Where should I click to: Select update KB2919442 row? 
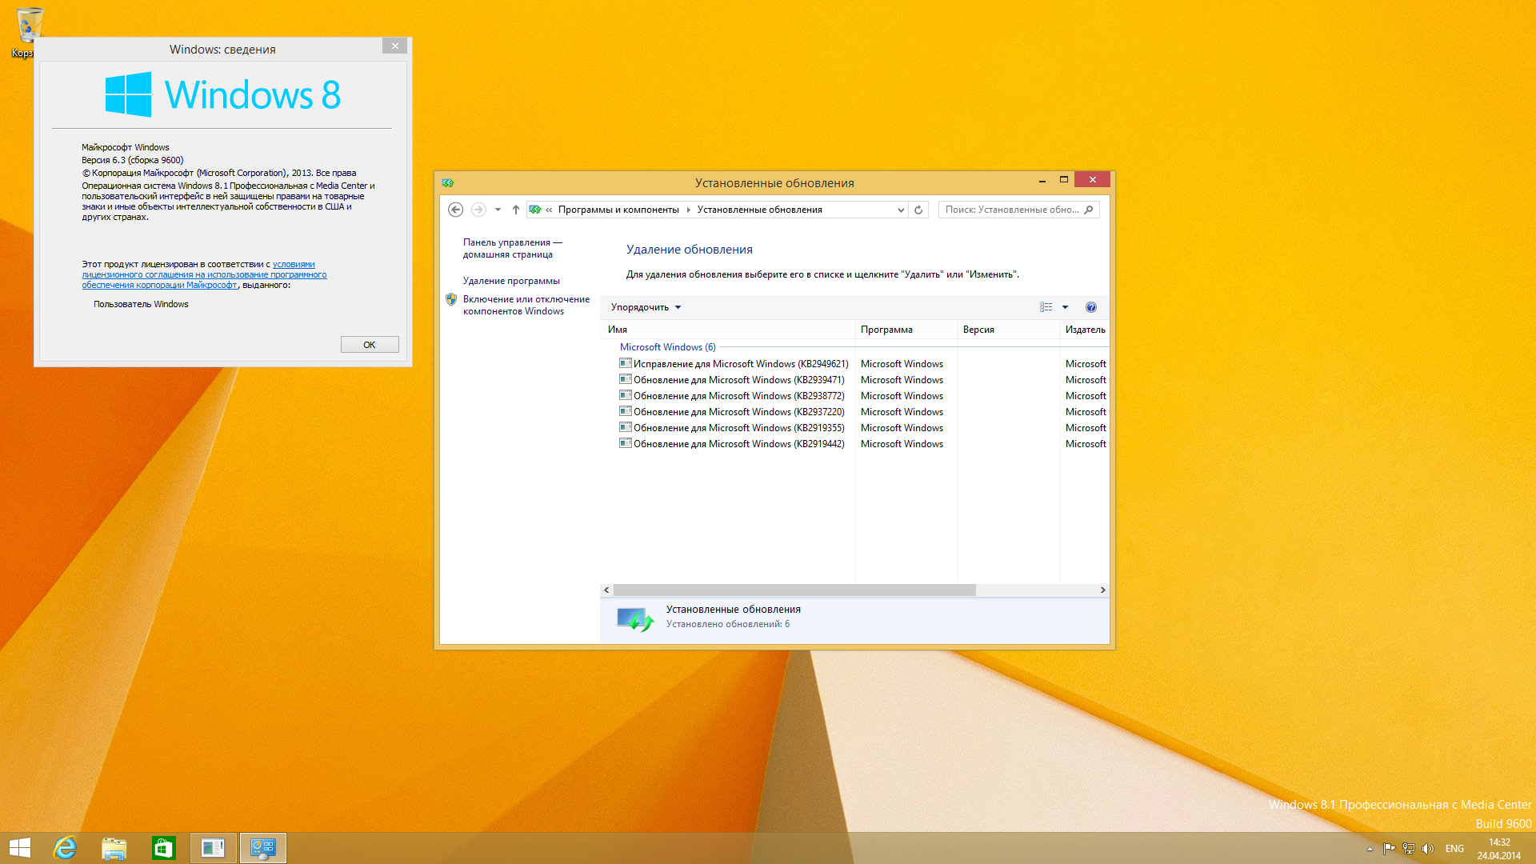point(862,444)
